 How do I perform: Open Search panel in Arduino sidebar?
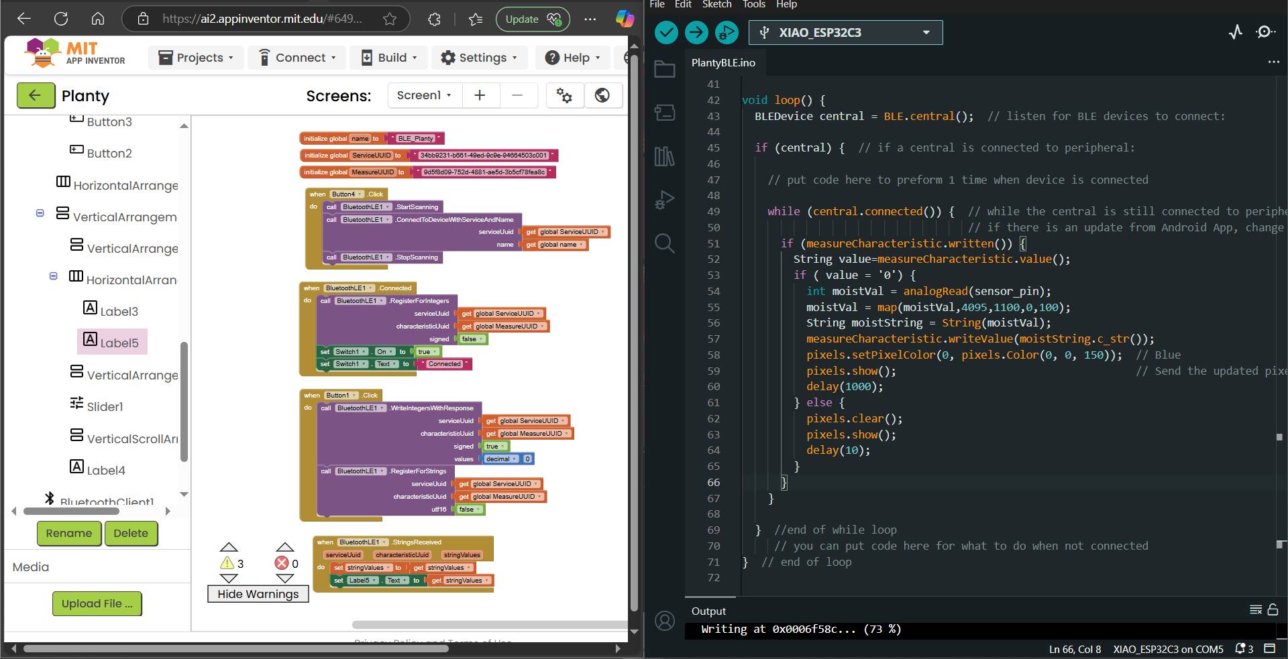[x=664, y=243]
